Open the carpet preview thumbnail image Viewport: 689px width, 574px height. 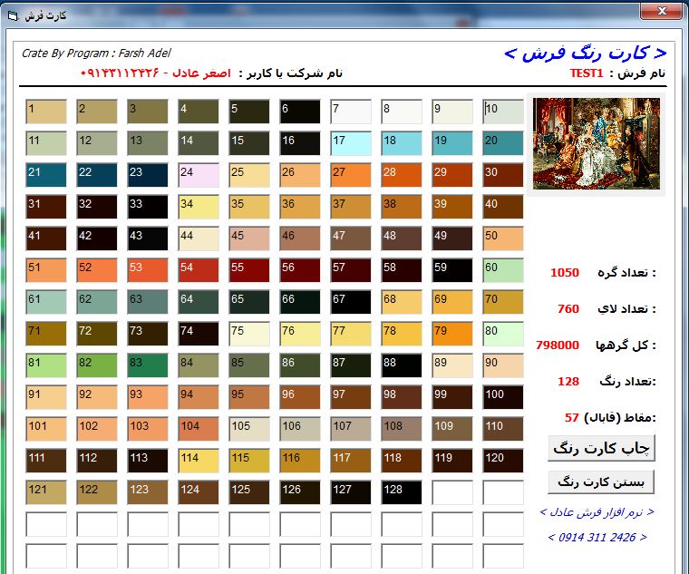(597, 144)
